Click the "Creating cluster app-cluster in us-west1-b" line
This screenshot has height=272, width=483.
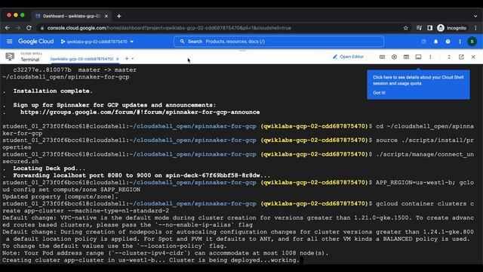151,260
